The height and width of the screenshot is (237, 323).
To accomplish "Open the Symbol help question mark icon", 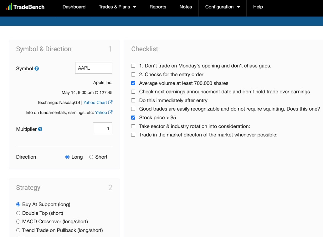I will [37, 68].
